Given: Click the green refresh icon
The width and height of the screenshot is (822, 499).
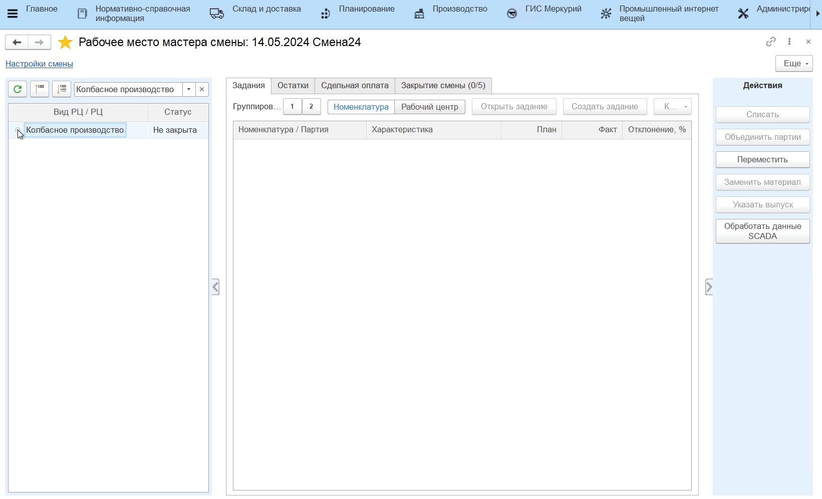Looking at the screenshot, I should point(18,89).
